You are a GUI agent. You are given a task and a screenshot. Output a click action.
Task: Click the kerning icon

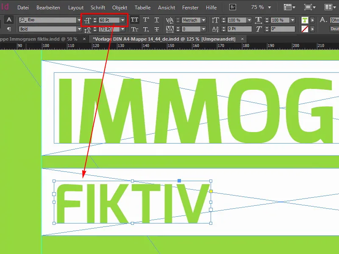point(170,20)
